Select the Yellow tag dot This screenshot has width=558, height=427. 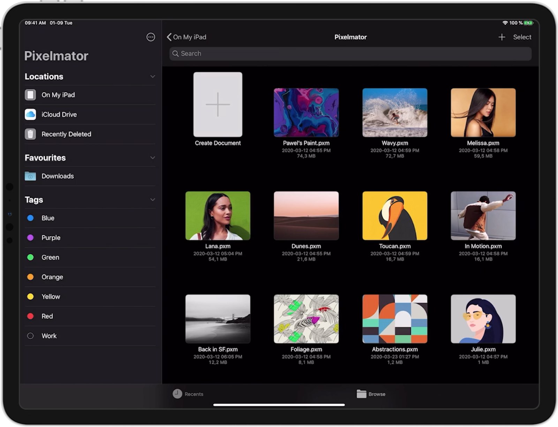pyautogui.click(x=30, y=297)
